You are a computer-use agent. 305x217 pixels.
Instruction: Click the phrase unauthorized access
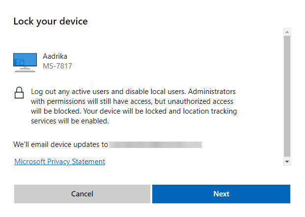click(x=200, y=101)
